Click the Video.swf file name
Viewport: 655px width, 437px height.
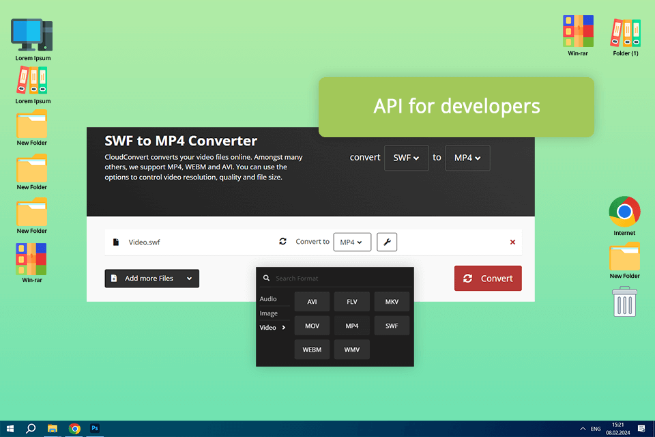tap(144, 242)
